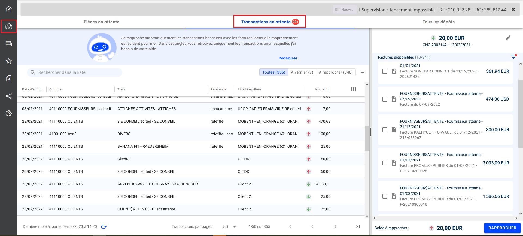Click the search magnifier icon

[x=33, y=72]
